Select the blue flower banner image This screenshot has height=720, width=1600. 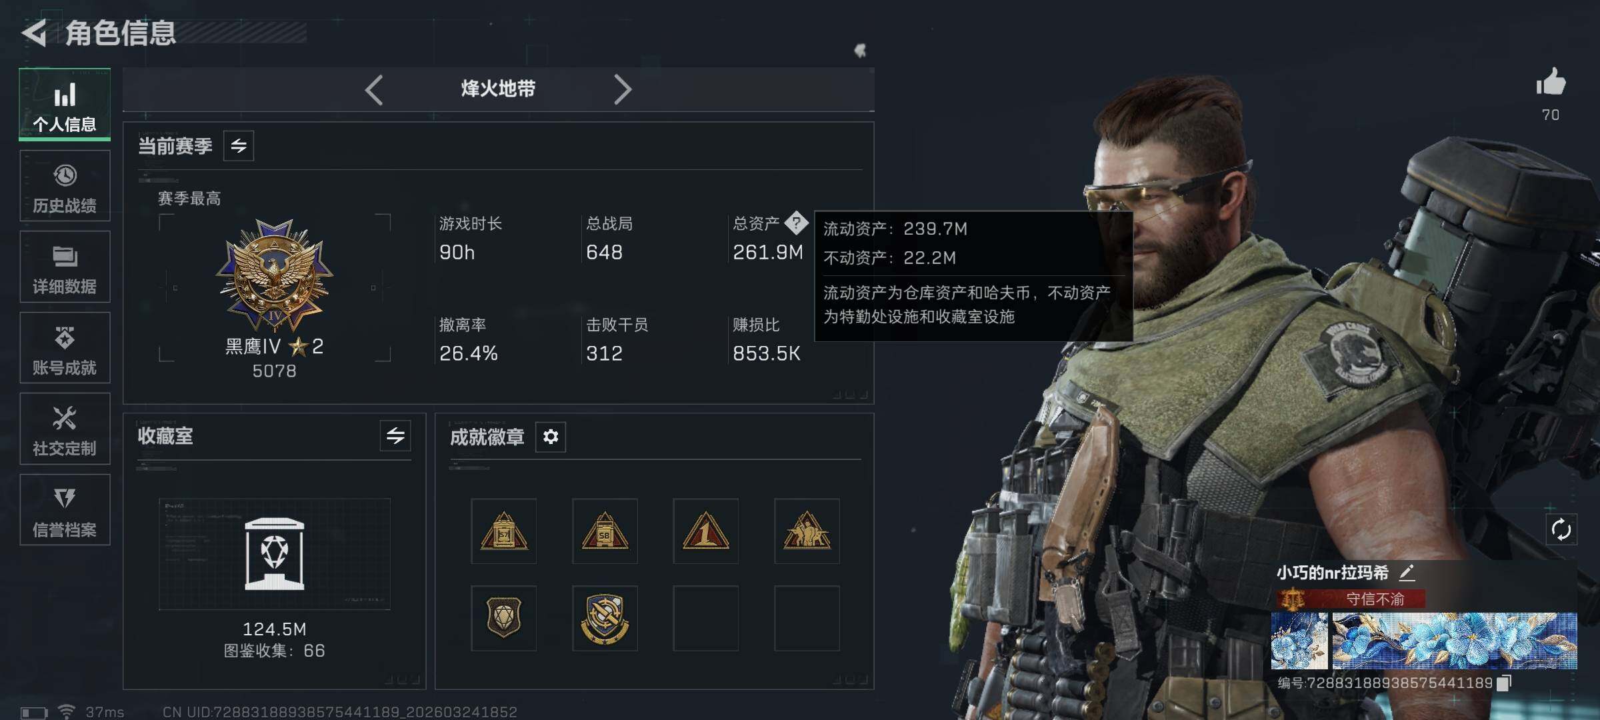click(x=1454, y=641)
